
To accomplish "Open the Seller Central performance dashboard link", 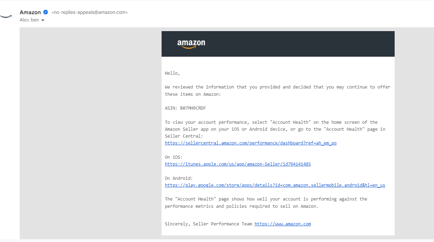I will (x=251, y=143).
